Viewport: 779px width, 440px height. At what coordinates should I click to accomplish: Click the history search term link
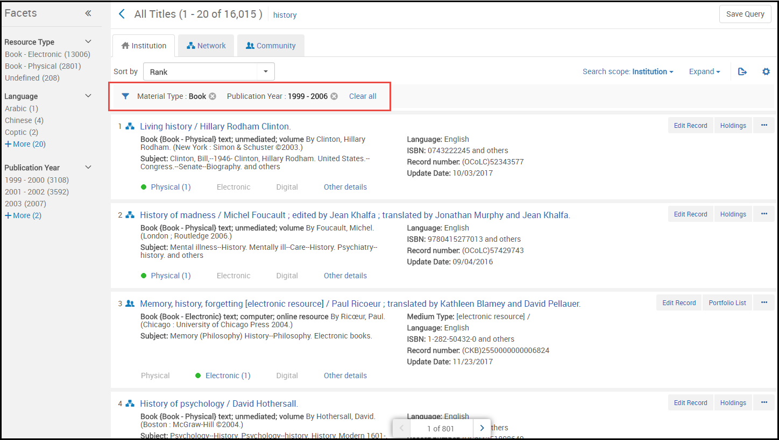point(285,15)
